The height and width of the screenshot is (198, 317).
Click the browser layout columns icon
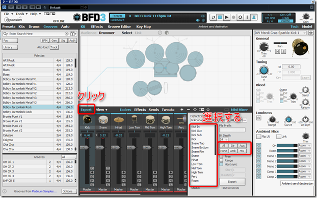tap(73, 34)
